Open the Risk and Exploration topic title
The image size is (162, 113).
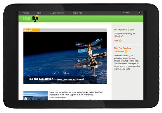click(x=40, y=79)
